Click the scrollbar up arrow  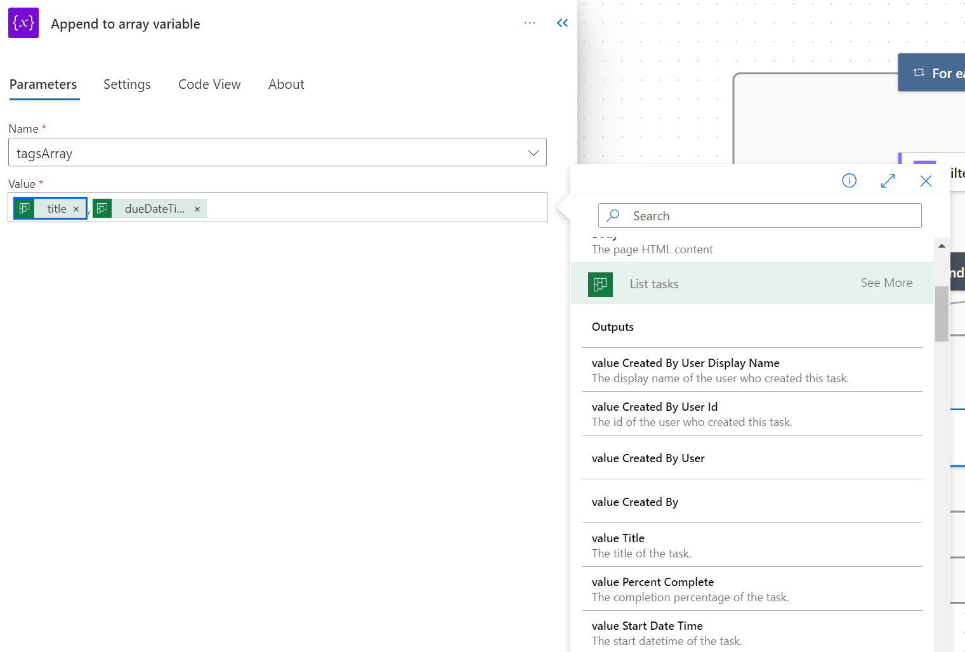pos(942,246)
